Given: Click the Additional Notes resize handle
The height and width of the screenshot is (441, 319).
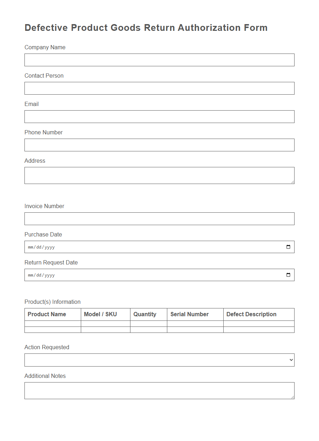Looking at the screenshot, I should pos(293,397).
